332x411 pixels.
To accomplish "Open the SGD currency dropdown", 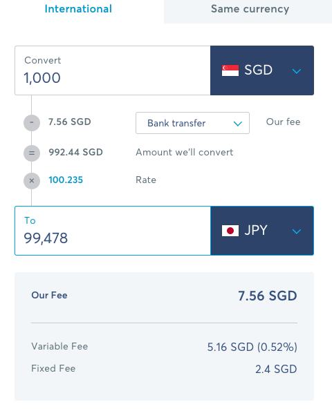I will tap(262, 70).
